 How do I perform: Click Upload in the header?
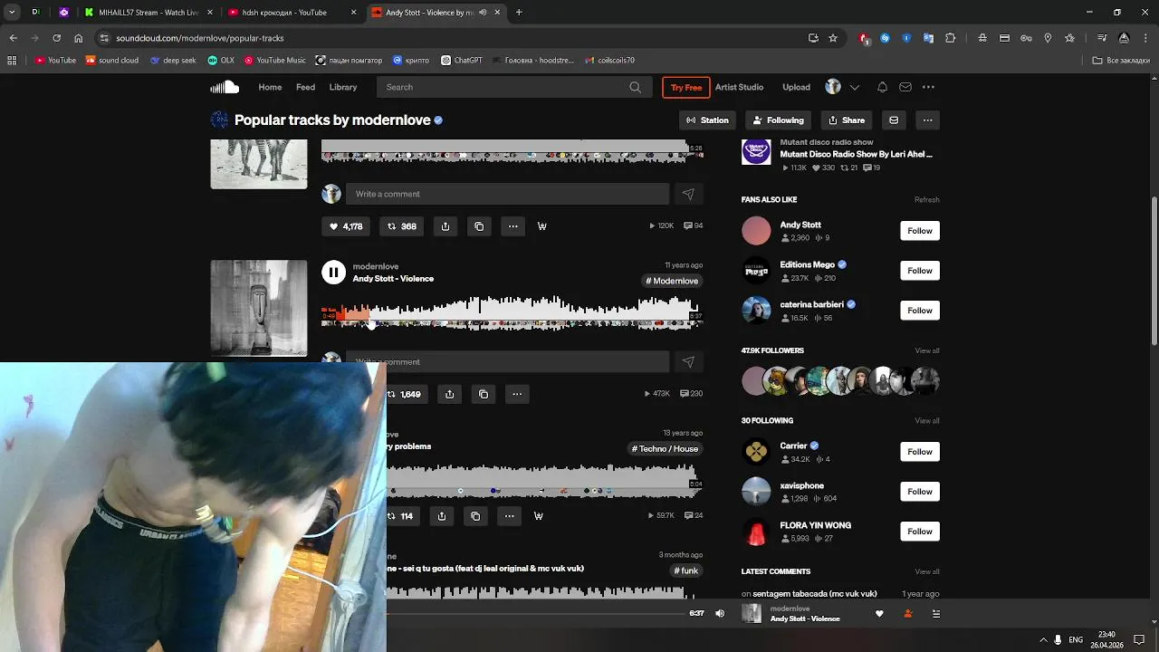pos(797,87)
